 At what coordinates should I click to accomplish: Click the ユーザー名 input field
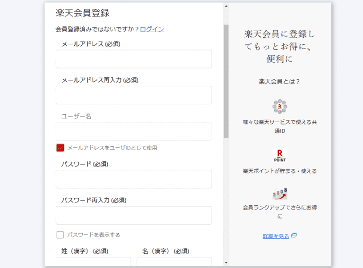pyautogui.click(x=134, y=131)
